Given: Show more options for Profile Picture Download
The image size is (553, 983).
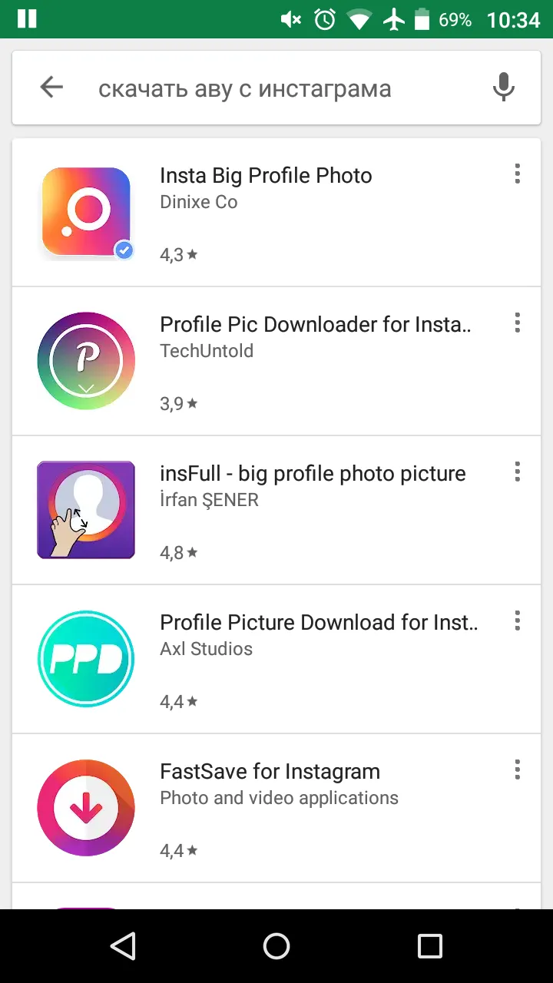Looking at the screenshot, I should pos(518,621).
